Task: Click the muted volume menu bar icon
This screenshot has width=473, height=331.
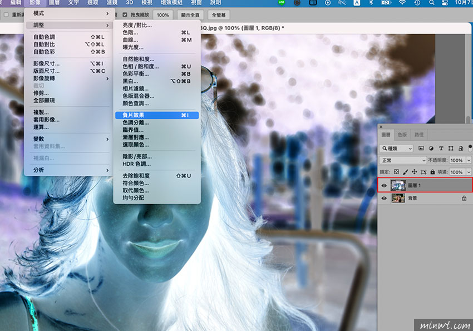Action: (342, 3)
